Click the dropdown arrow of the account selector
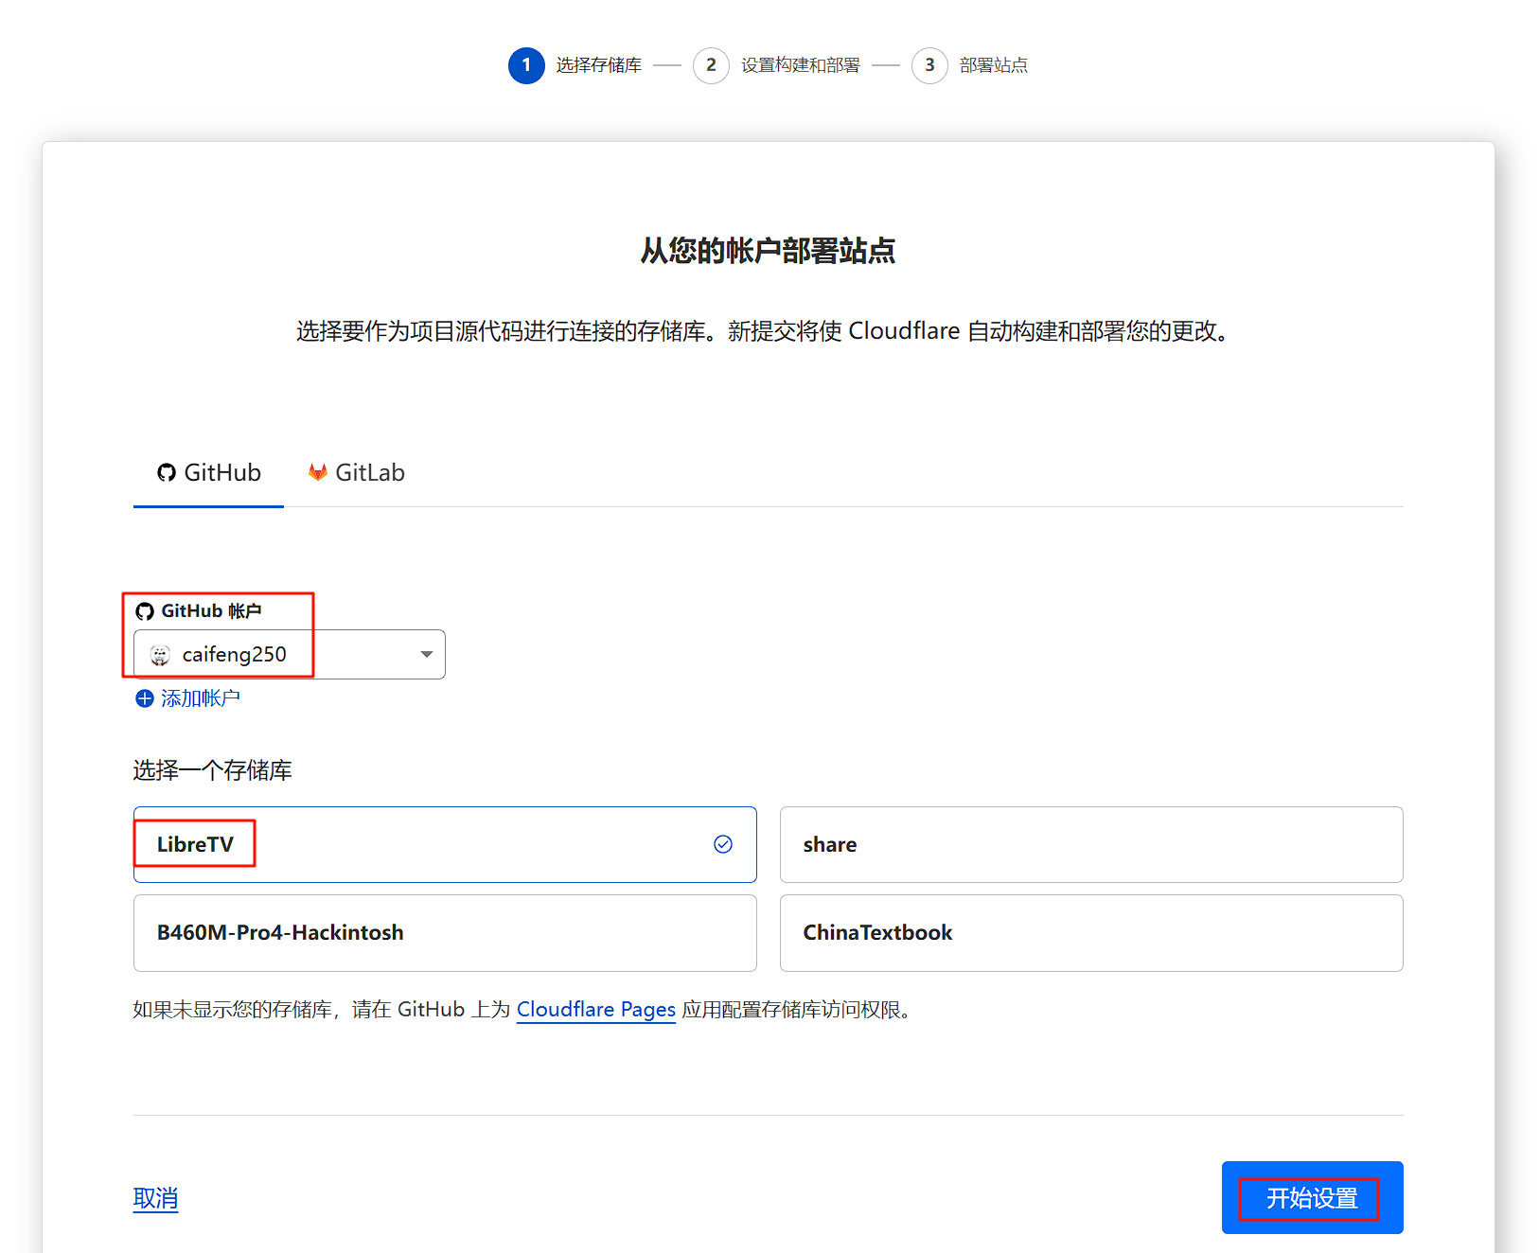The width and height of the screenshot is (1539, 1253). click(427, 655)
